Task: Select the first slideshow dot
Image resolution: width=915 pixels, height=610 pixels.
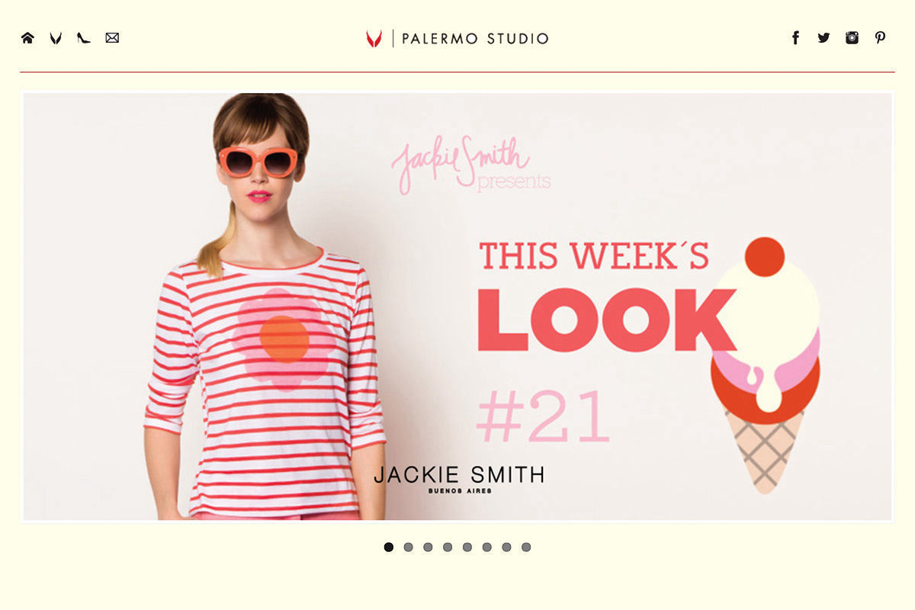Action: point(389,547)
